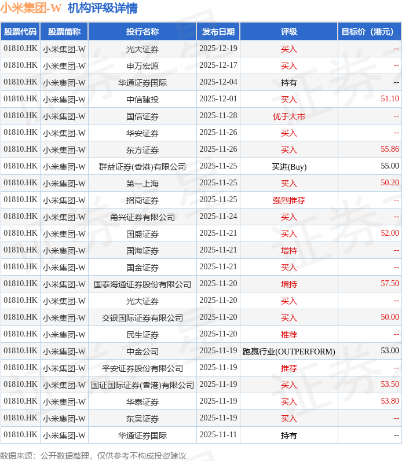Viewport: 402px width, 461px height.
Task: Click the 目标价（港元） column header
Action: [x=370, y=31]
